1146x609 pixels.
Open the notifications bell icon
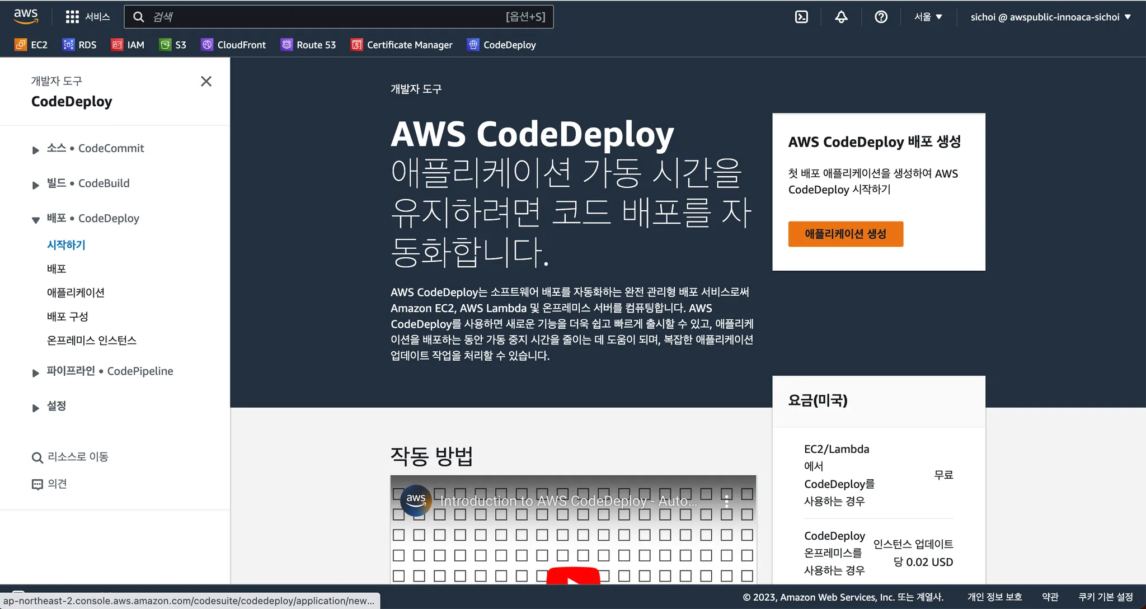tap(841, 17)
